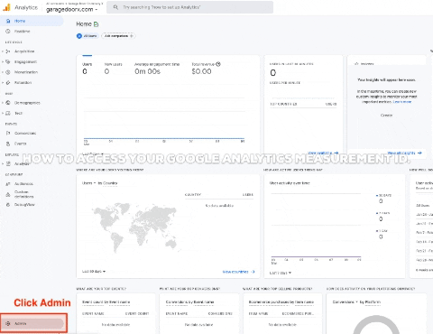Click the Engagement icon
The image size is (433, 334).
tap(8, 61)
